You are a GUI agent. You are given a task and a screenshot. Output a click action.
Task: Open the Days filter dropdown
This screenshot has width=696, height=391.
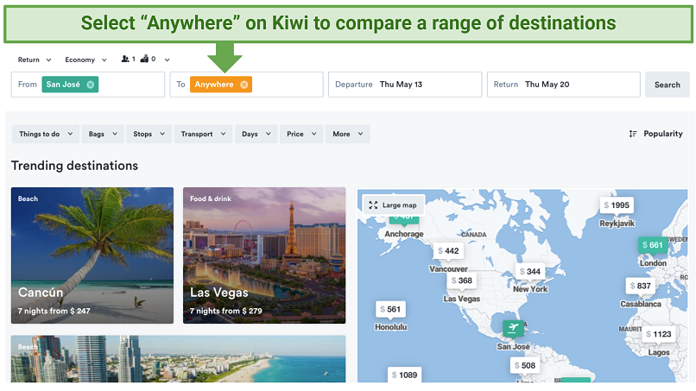tap(256, 134)
